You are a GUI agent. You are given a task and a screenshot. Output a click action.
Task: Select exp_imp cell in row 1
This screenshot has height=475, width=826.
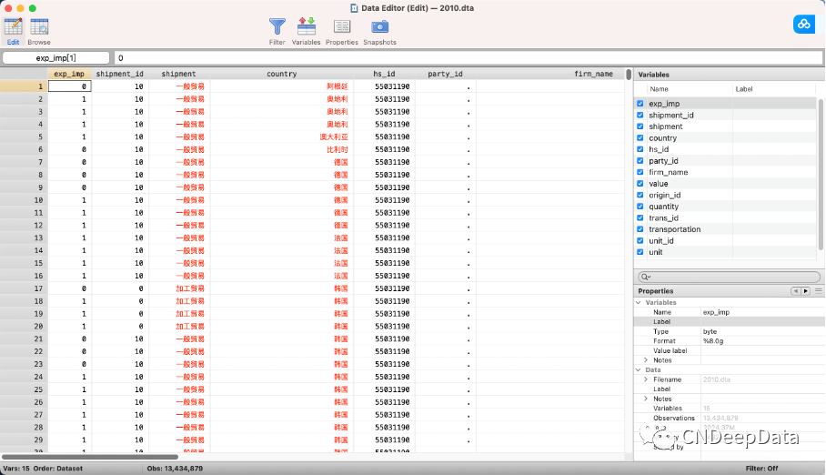coord(69,86)
